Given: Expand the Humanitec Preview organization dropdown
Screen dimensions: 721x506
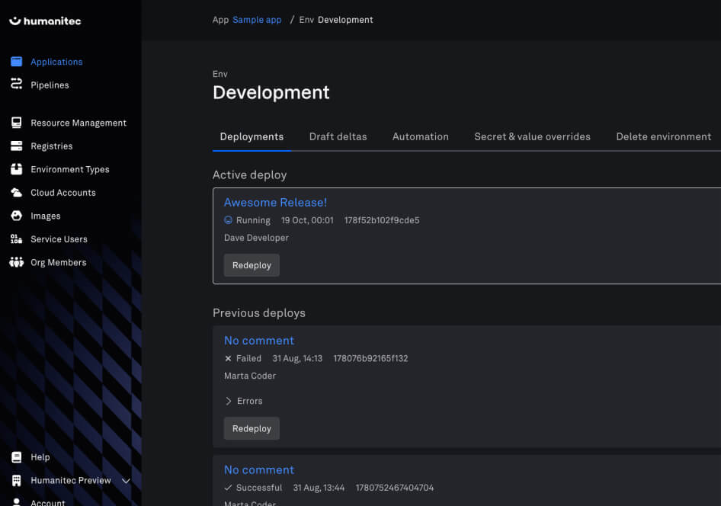Looking at the screenshot, I should pos(127,481).
